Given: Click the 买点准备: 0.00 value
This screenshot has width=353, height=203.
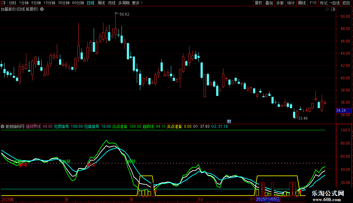Looking at the screenshot, I should coord(179,126).
